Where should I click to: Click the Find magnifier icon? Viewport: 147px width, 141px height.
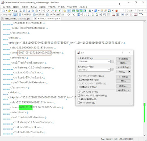coord(53,11)
